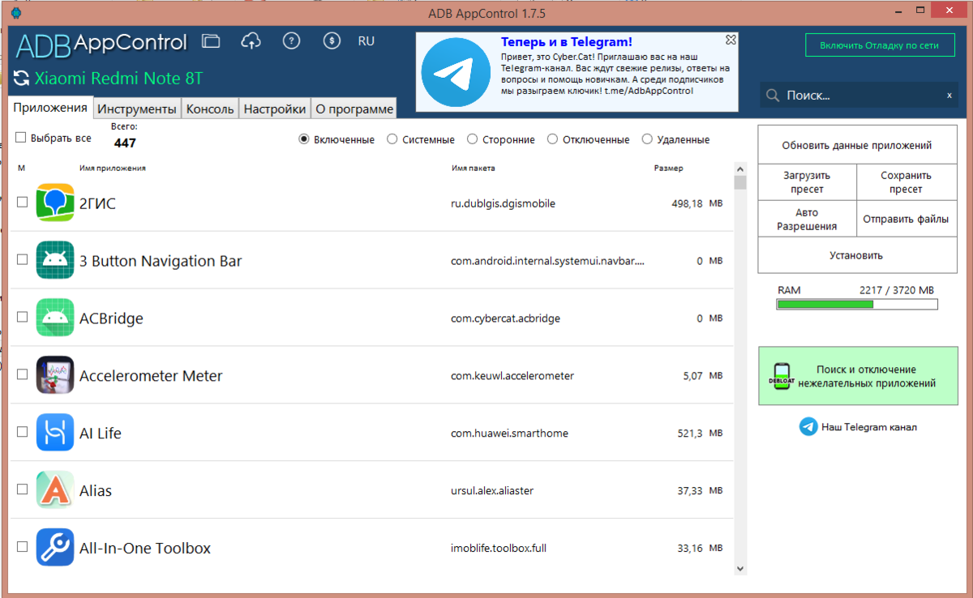Screen dimensions: 973x598
Task: Open the help question mark icon
Action: (x=291, y=41)
